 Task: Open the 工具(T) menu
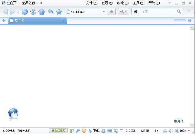click(x=138, y=3)
